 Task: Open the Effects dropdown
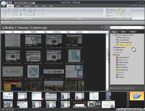pos(111,16)
